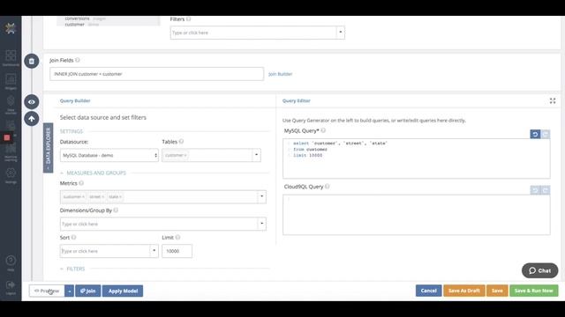Viewport: 565px width, 317px height.
Task: Open Dashboards from the left sidebar
Action: click(x=11, y=58)
